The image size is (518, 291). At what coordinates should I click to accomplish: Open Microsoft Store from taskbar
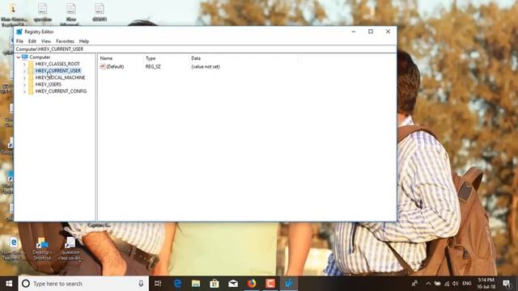point(214,284)
